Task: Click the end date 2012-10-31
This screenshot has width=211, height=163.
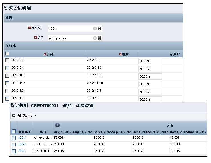Action: click(x=95, y=75)
